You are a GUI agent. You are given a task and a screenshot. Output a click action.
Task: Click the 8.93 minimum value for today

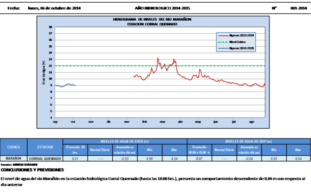(273, 158)
